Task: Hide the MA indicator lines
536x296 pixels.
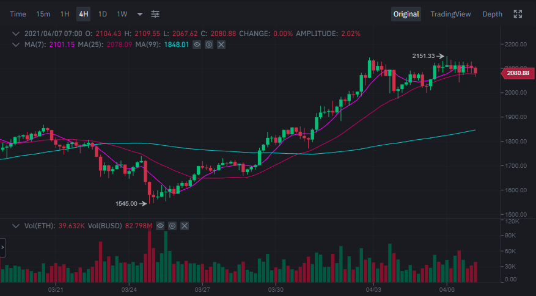Action: 197,45
